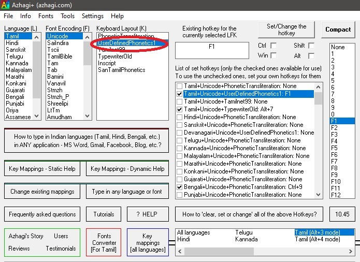Toggle the Alt modifier checkbox

(x=311, y=56)
